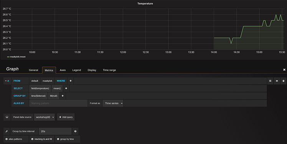Click the Group by time interval label
The image size is (287, 144).
(x=23, y=131)
